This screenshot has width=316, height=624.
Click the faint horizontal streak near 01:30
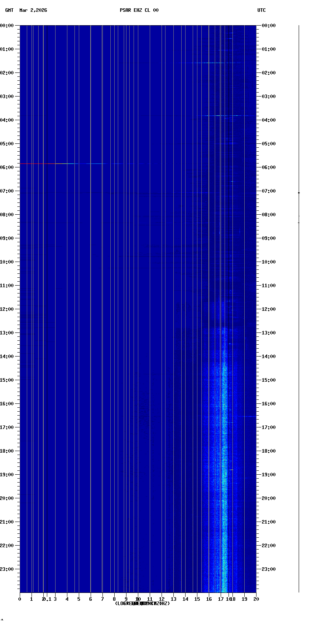(209, 63)
